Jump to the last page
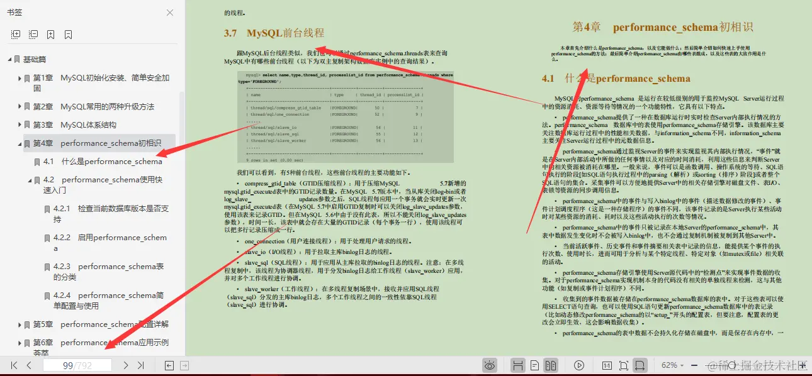The image size is (812, 376). (x=140, y=365)
